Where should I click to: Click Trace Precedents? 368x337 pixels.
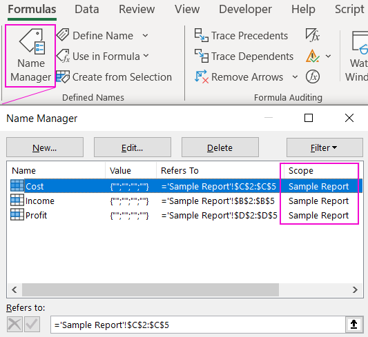(x=241, y=36)
